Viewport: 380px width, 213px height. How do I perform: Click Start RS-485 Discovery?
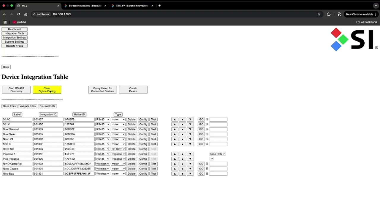tap(16, 90)
